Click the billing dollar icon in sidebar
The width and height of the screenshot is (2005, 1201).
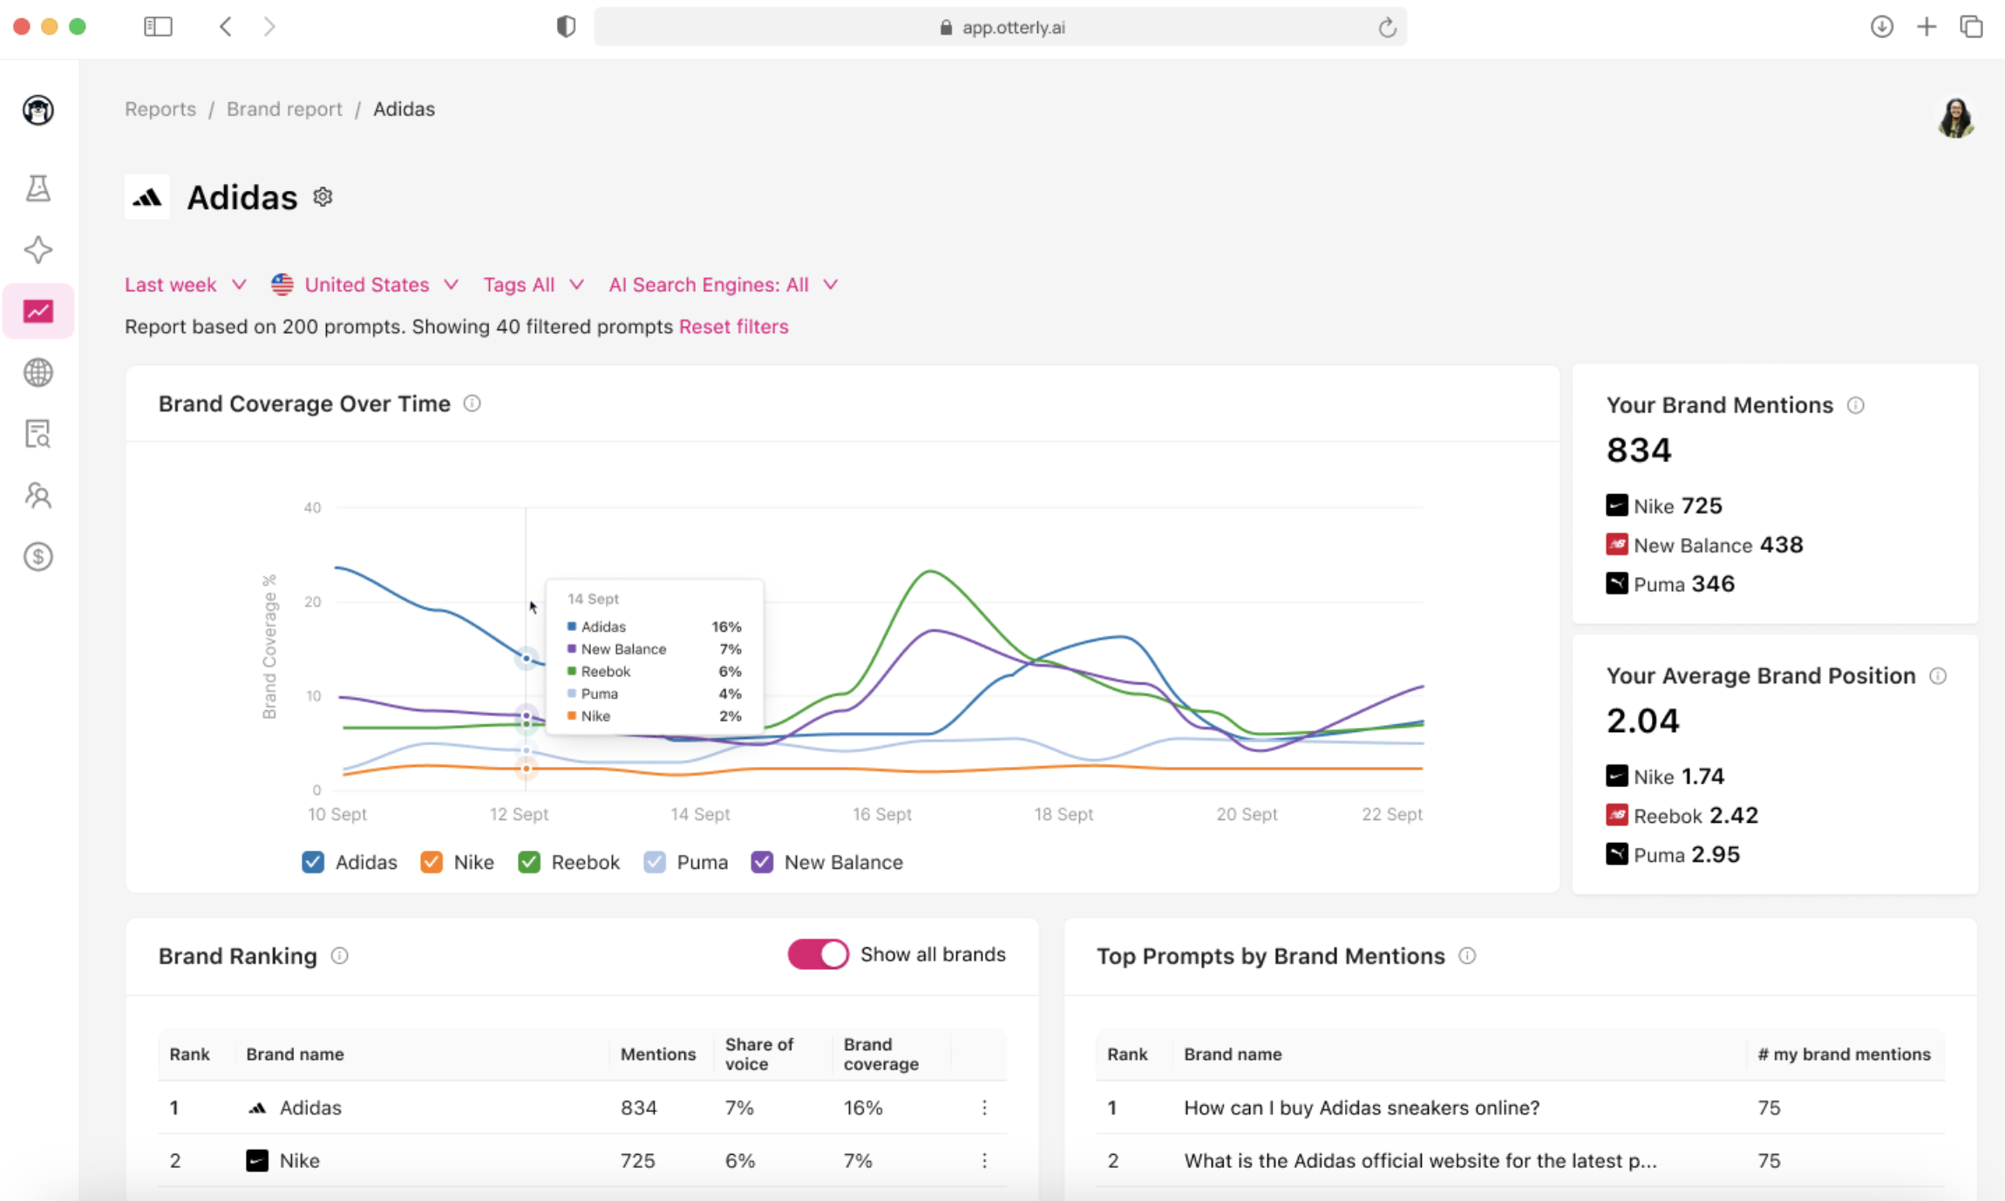(37, 556)
